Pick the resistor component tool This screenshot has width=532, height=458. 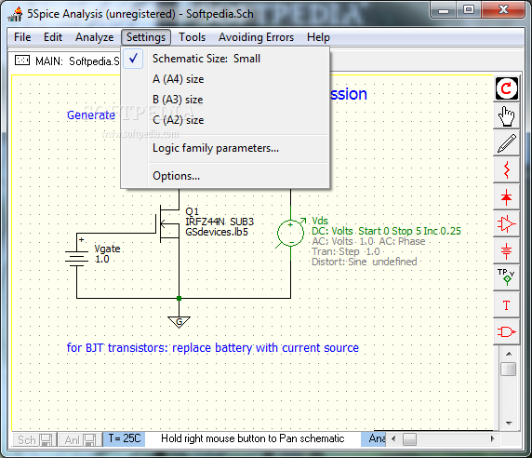507,169
